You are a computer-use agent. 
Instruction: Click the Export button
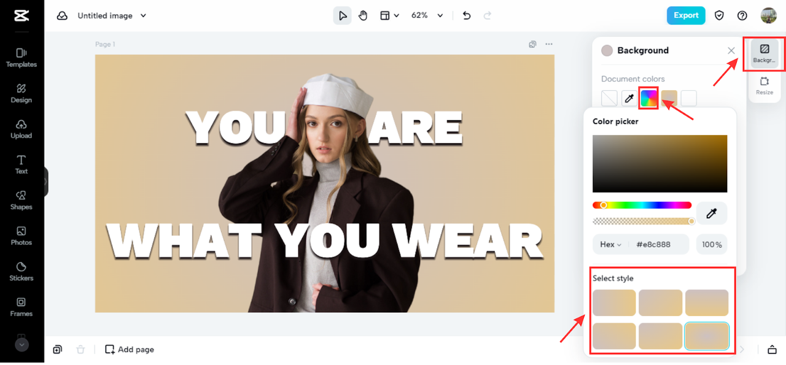pos(686,15)
